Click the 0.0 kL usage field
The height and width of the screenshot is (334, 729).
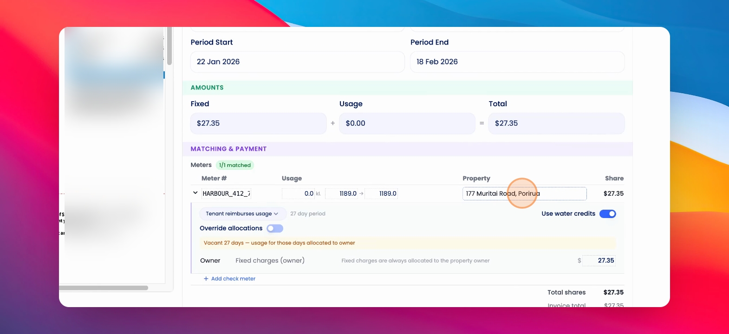click(x=299, y=193)
